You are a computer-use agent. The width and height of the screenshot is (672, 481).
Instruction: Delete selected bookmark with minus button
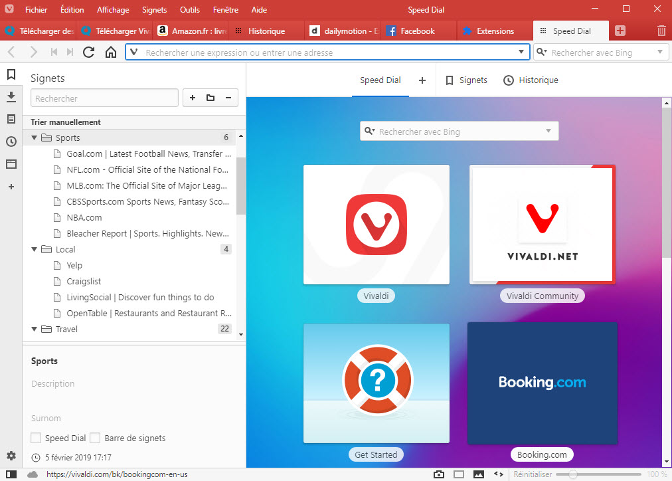(x=228, y=98)
